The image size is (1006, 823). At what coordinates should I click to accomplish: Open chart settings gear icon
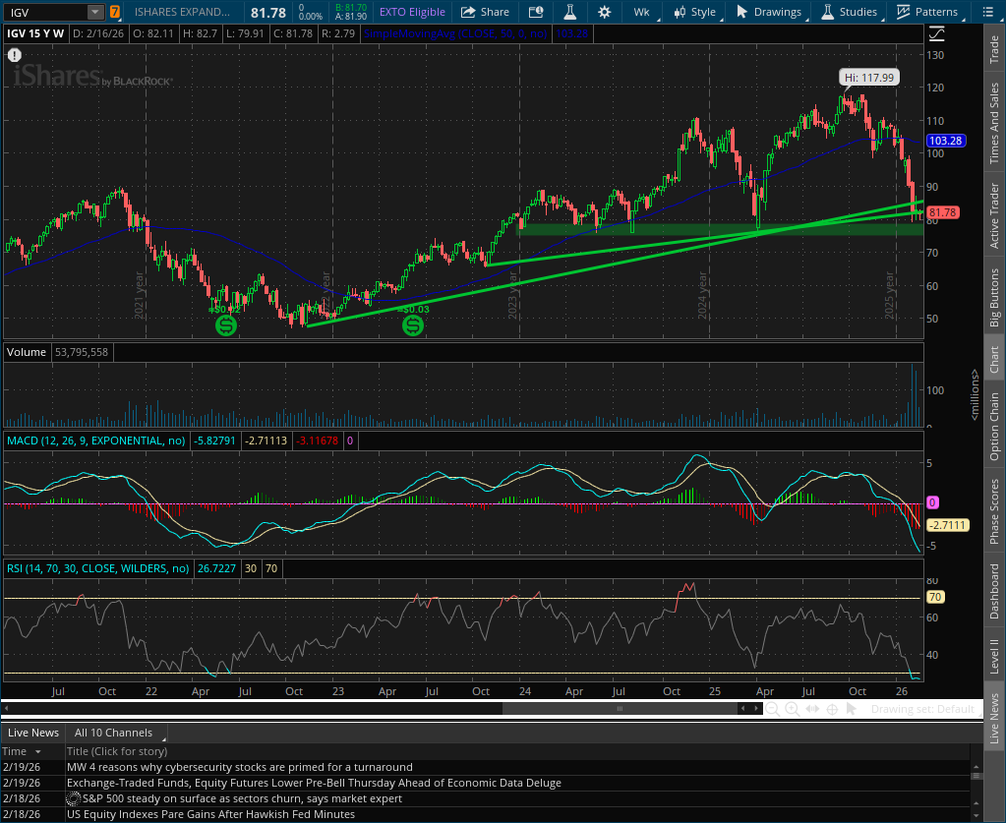click(605, 12)
